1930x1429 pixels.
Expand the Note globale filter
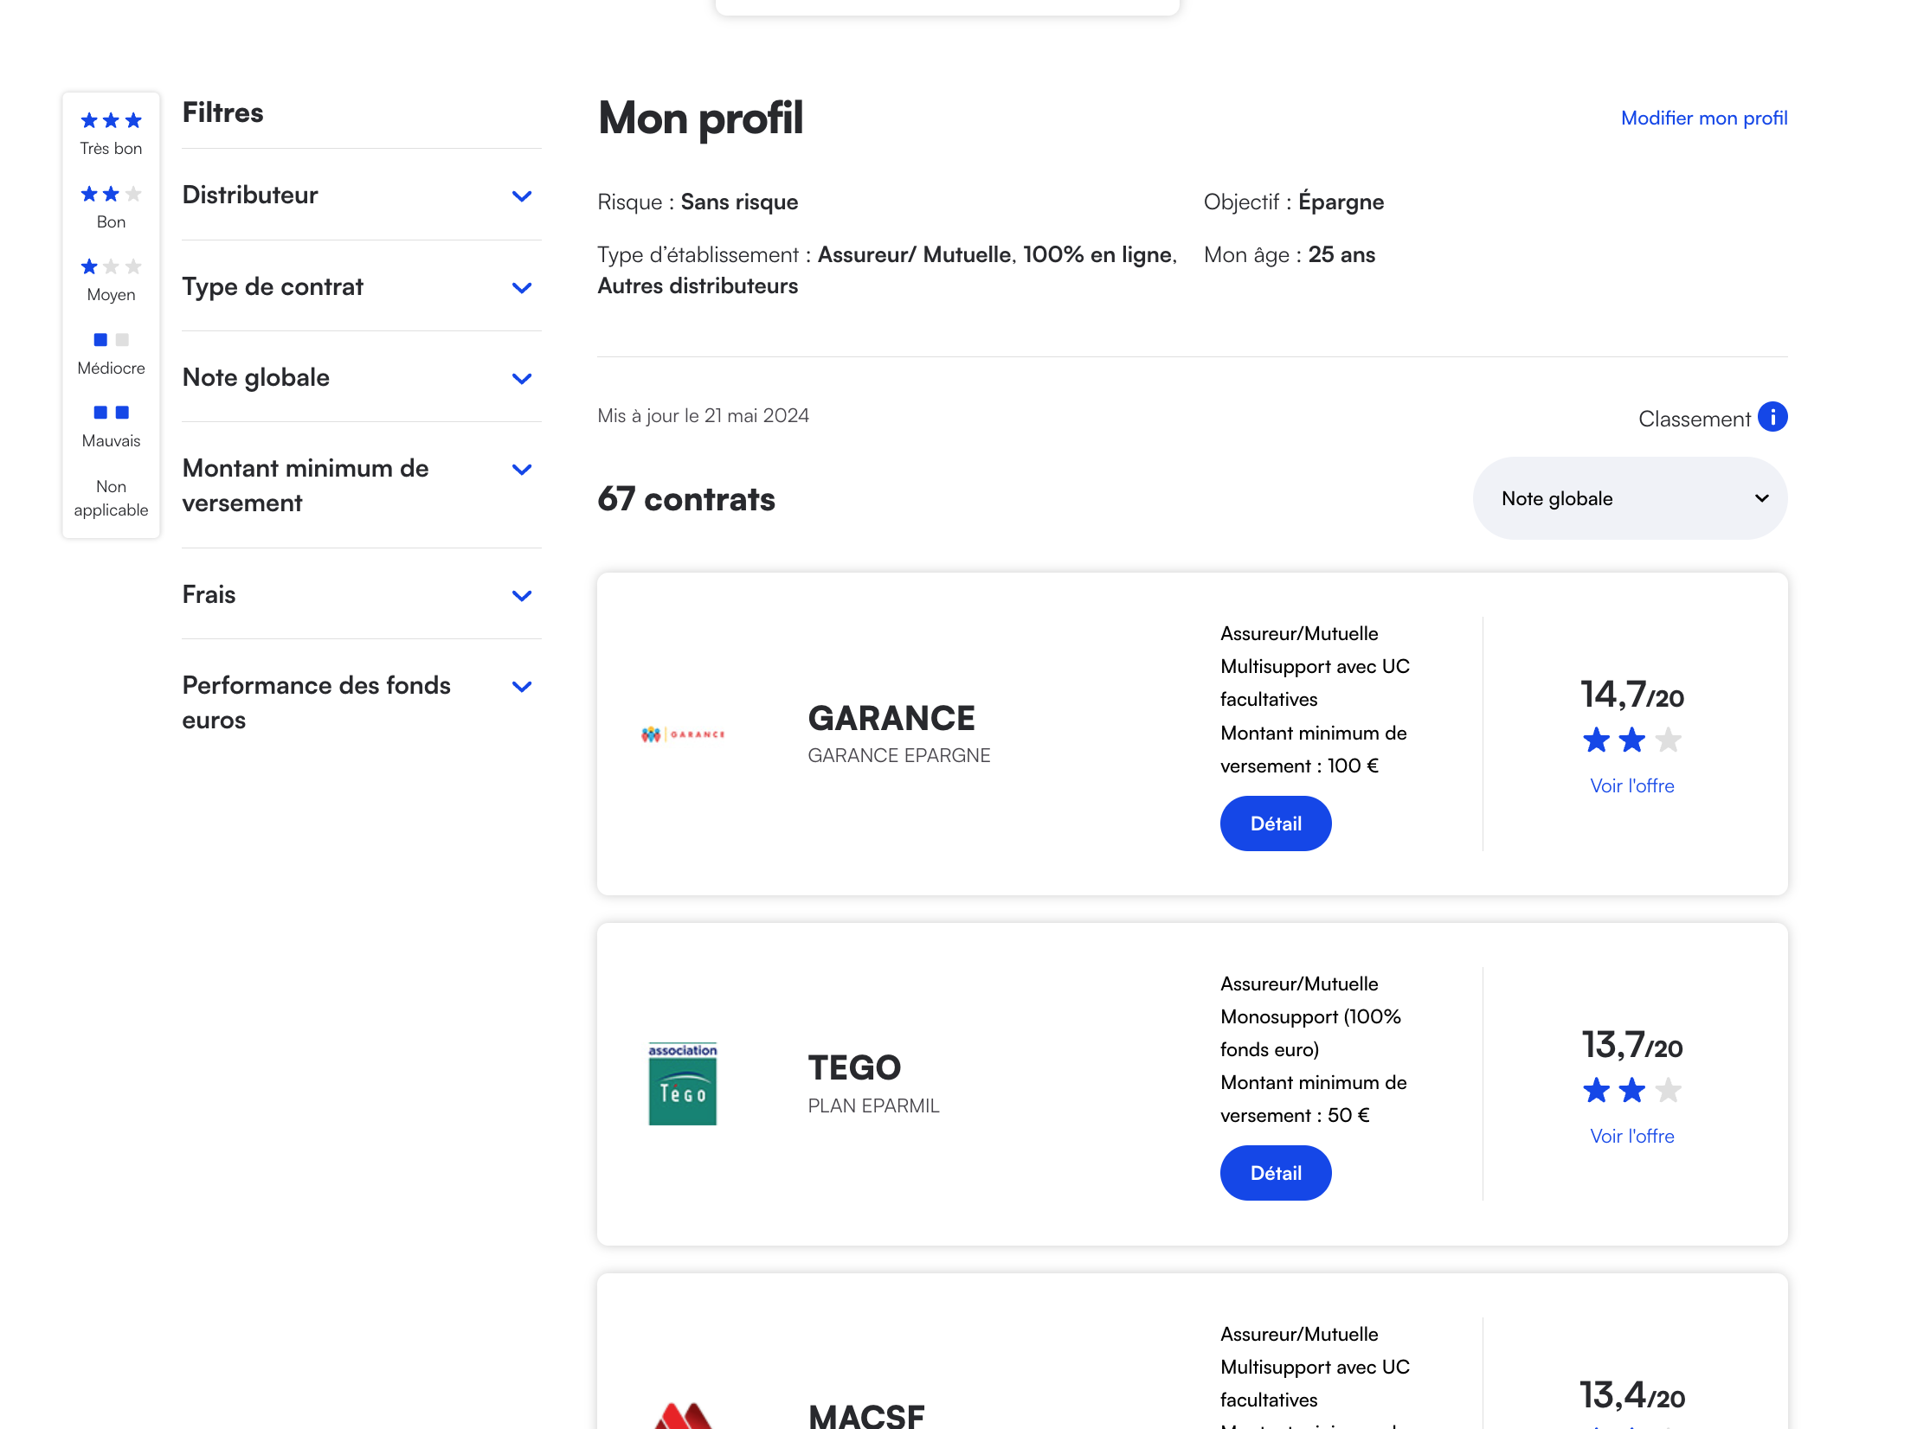click(x=362, y=378)
